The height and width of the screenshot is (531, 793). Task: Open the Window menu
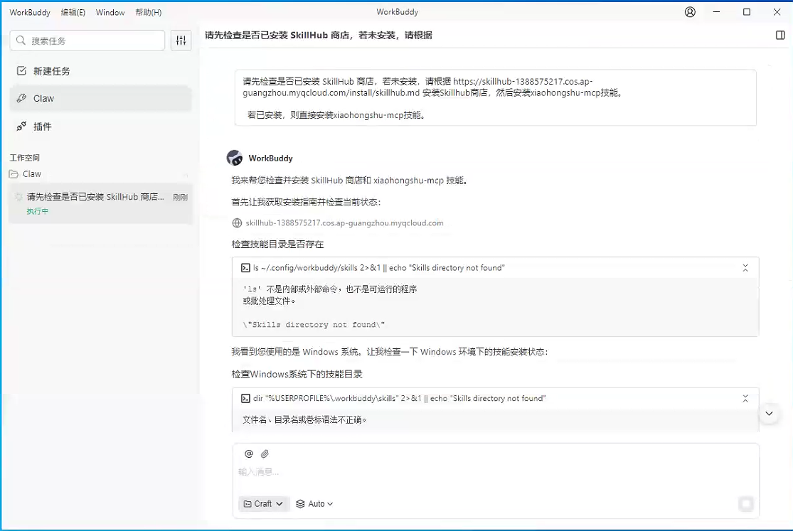click(x=110, y=12)
